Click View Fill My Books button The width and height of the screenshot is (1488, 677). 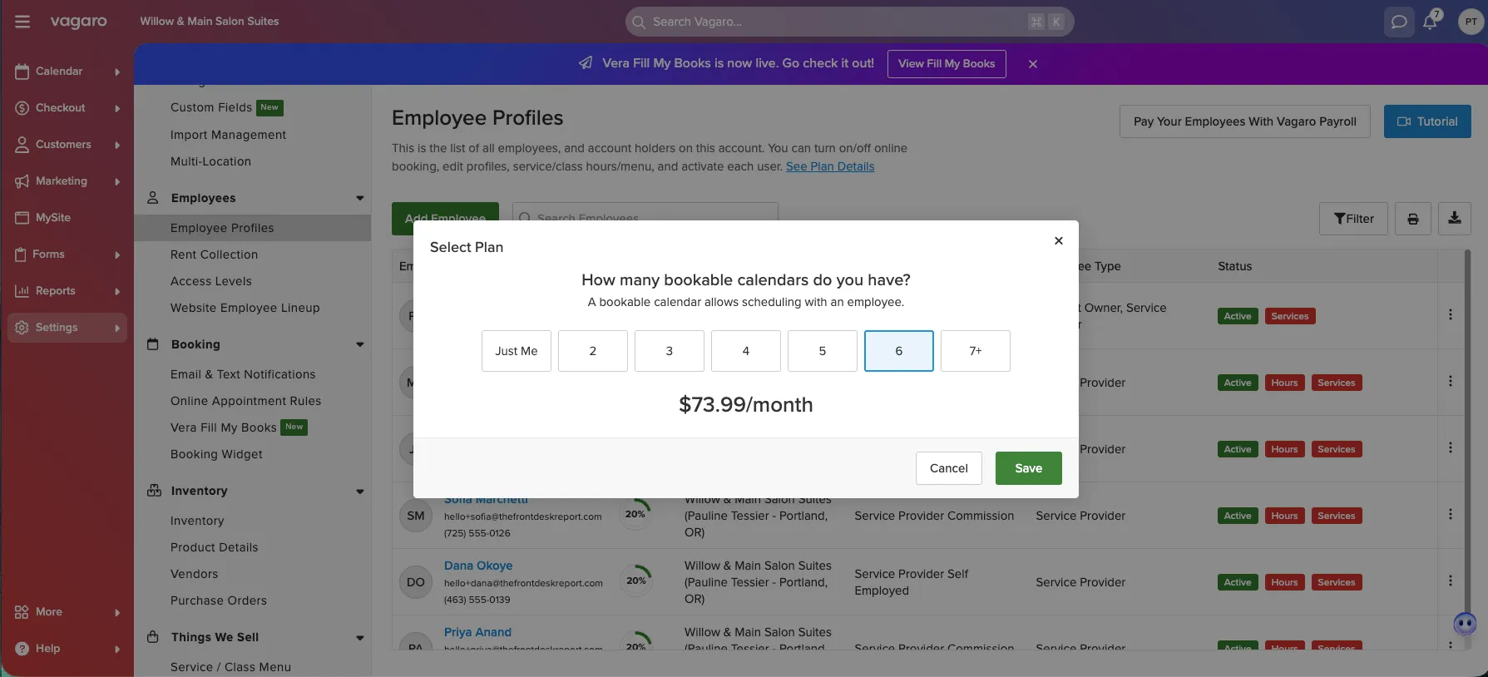point(947,64)
